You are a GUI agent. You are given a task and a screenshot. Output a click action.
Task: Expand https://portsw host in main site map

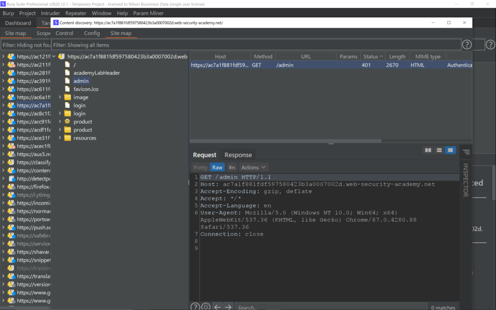4,219
